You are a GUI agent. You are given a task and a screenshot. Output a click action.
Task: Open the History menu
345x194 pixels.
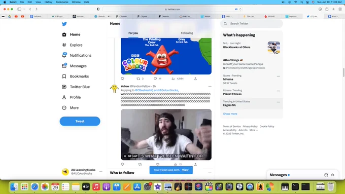[48, 2]
